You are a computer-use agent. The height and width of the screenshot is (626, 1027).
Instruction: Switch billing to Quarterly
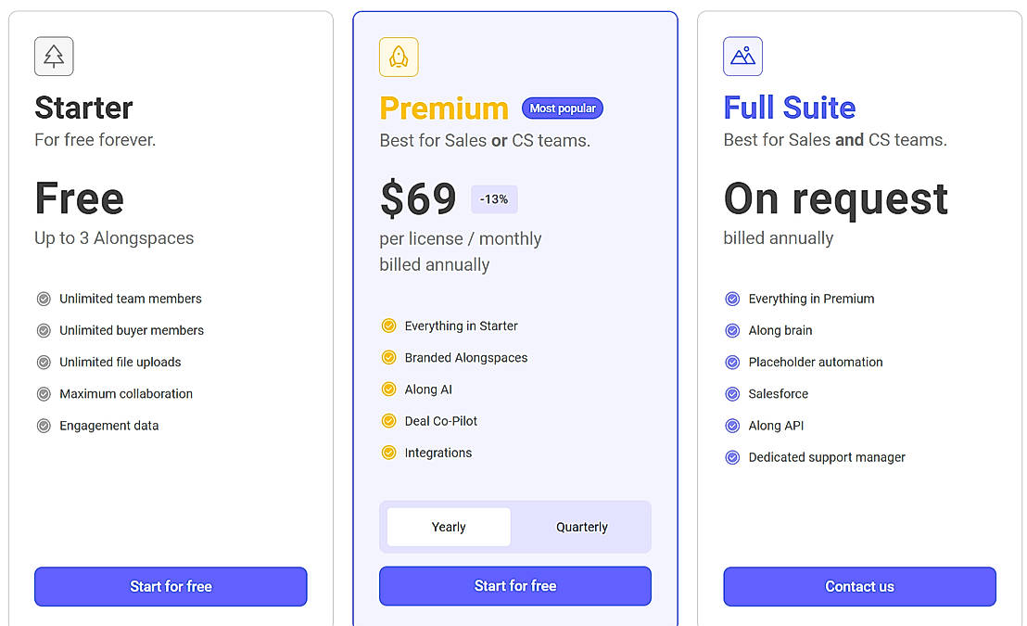(582, 527)
